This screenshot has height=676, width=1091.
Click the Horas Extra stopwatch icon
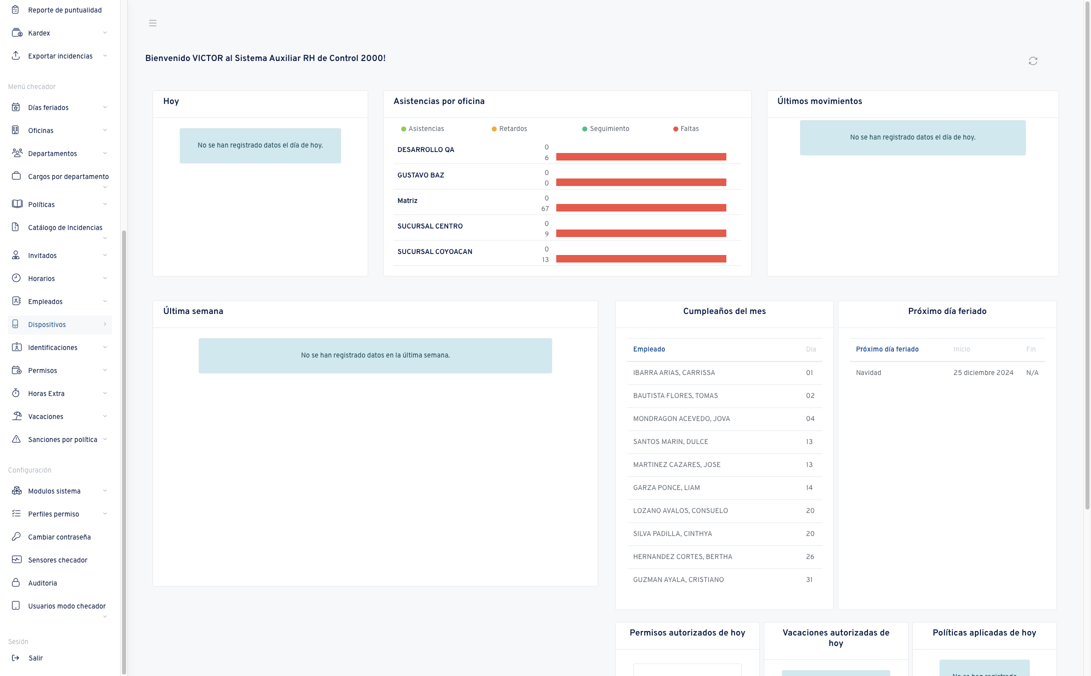(x=16, y=393)
